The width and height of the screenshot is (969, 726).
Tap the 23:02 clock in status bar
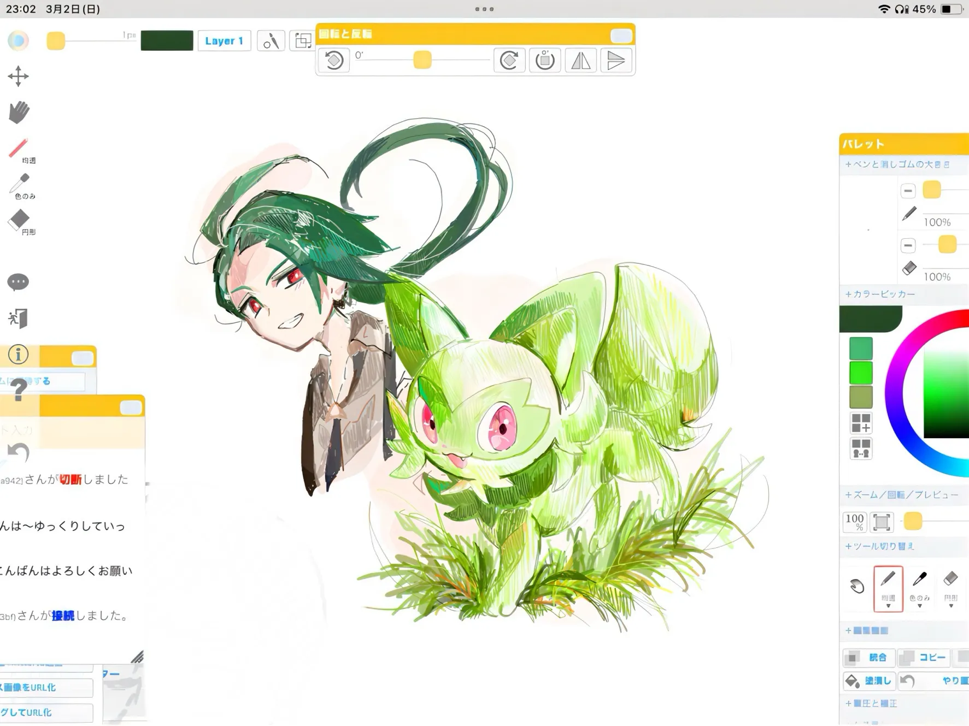[21, 9]
